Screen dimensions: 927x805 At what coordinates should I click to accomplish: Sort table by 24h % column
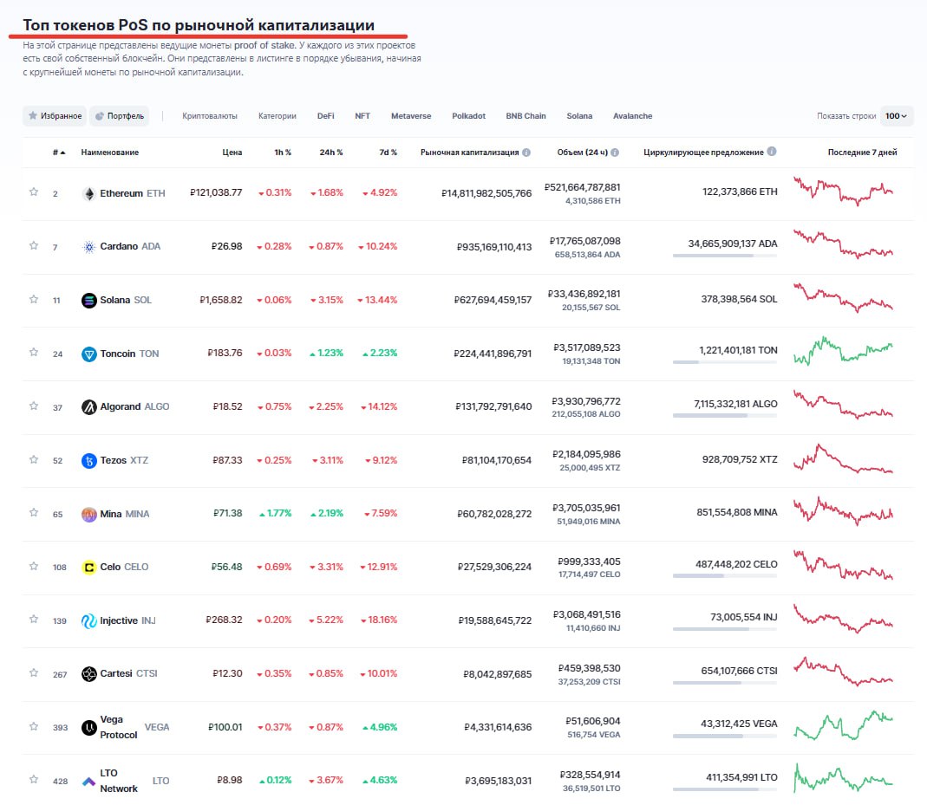pos(330,153)
